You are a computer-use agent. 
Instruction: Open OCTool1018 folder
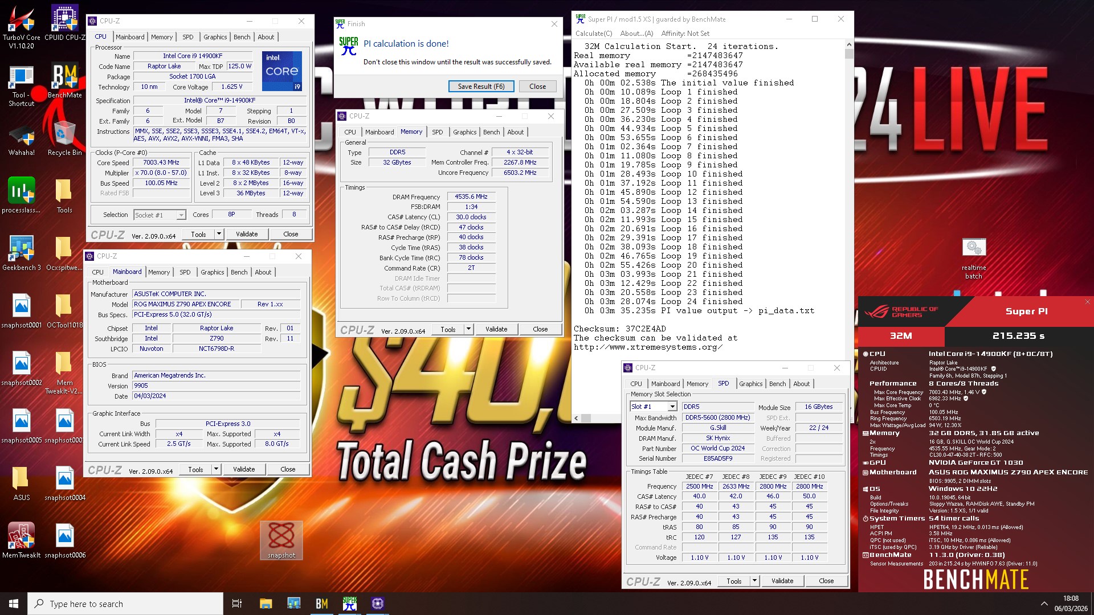point(64,311)
